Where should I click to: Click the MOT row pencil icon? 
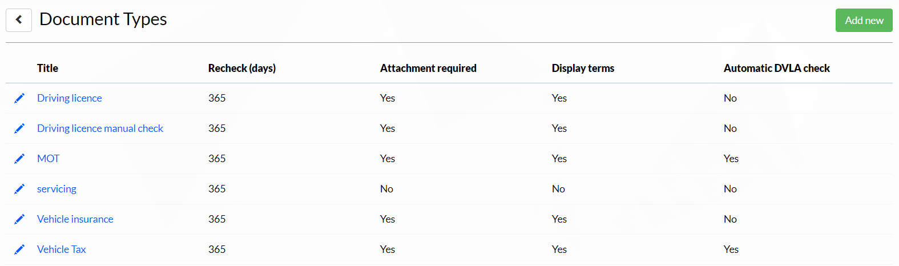tap(19, 159)
